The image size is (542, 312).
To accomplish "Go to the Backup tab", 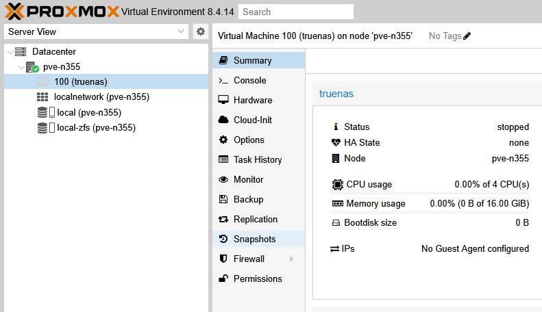I will (248, 200).
